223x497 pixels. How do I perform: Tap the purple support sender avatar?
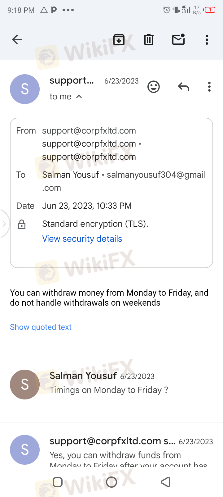[x=25, y=89]
